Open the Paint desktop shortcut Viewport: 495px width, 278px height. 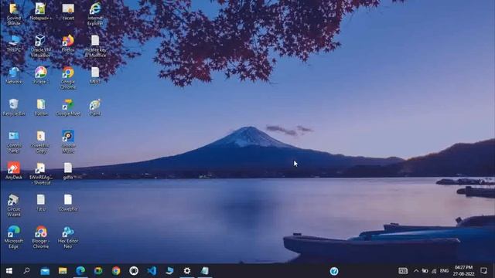(95, 107)
